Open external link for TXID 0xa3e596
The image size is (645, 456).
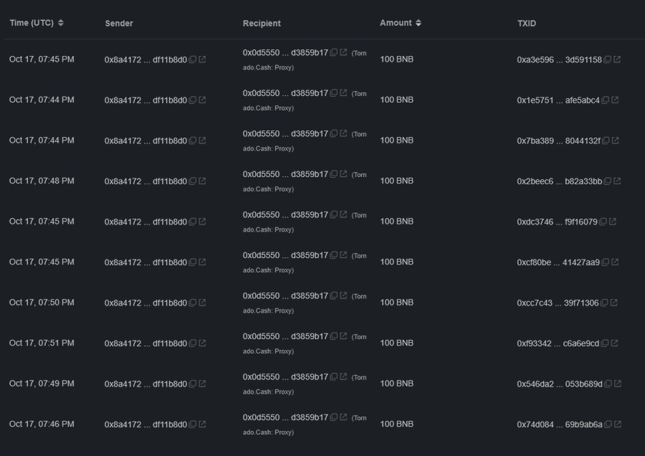(x=617, y=60)
